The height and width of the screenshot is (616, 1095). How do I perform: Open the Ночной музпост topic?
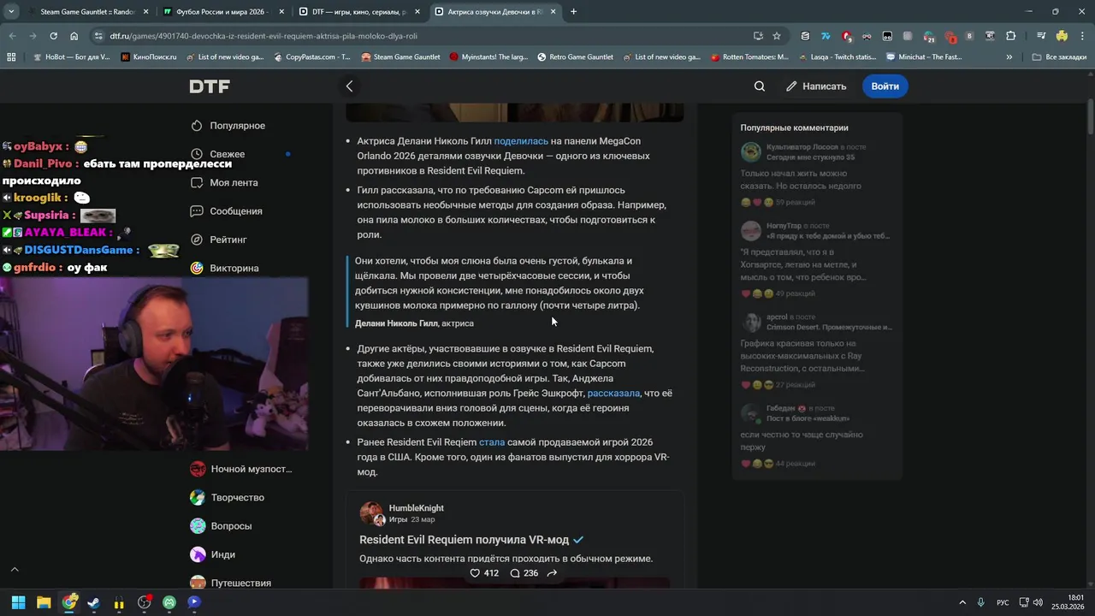[241, 469]
